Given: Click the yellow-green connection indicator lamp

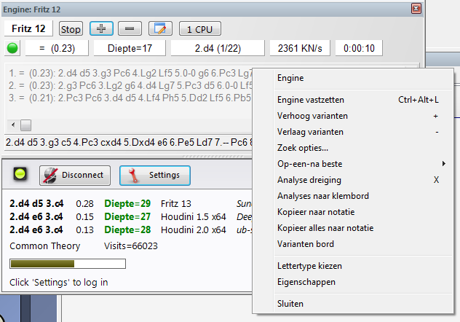Looking at the screenshot, I should tap(20, 176).
